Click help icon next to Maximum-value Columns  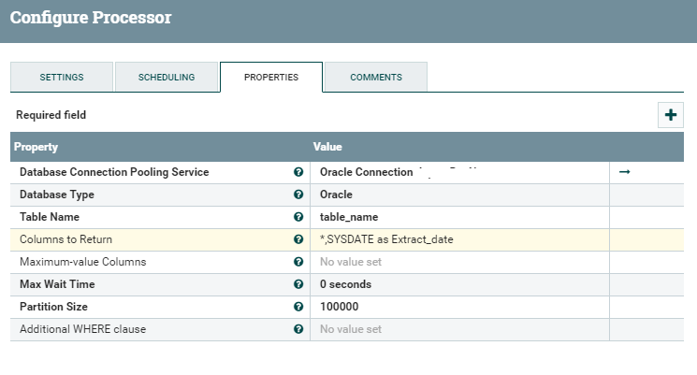click(298, 262)
